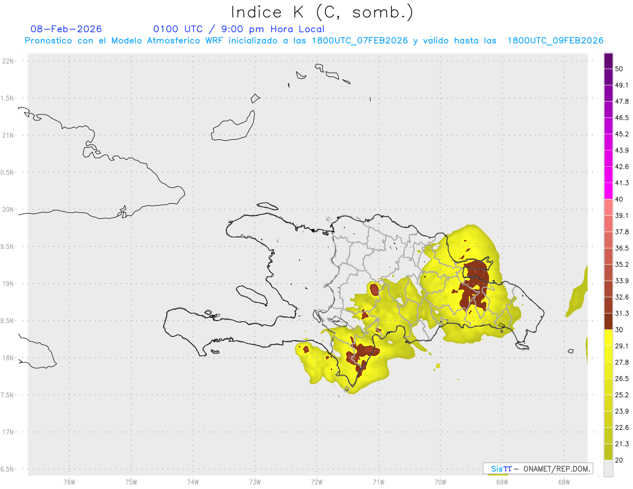Screen dimensions: 633x489
Task: Click the "19N" latitude axis label
Action: (8, 284)
